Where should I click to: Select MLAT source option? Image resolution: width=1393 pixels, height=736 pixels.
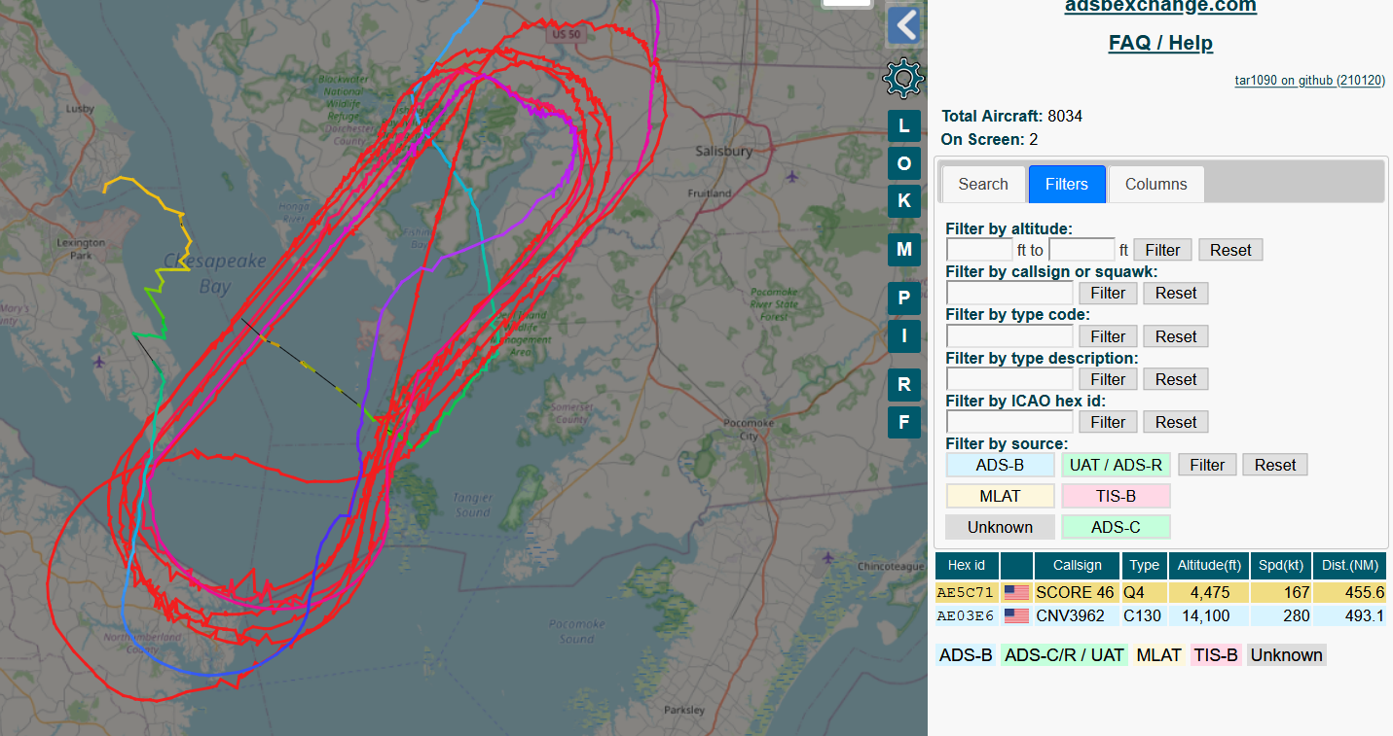[1000, 496]
